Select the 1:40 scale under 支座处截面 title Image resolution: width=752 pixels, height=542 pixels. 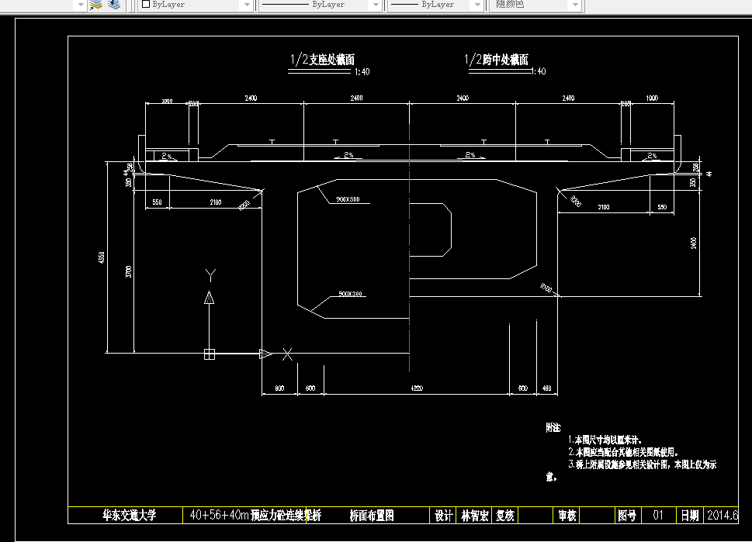tap(362, 72)
